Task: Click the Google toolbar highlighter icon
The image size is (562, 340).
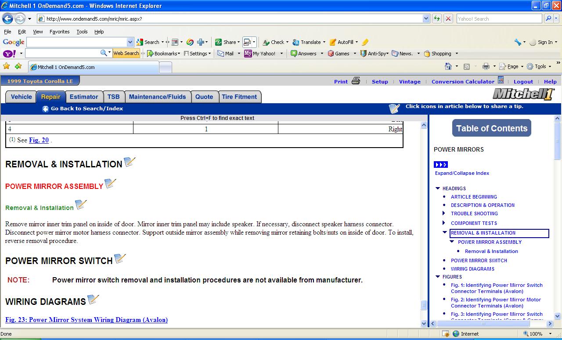Action: (x=365, y=42)
